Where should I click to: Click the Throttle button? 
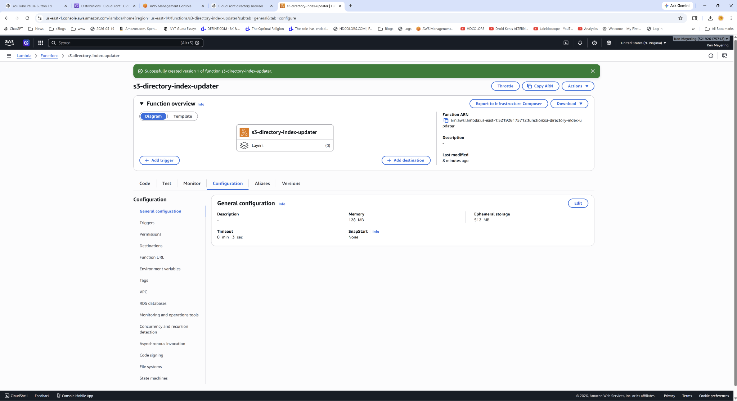click(x=505, y=86)
